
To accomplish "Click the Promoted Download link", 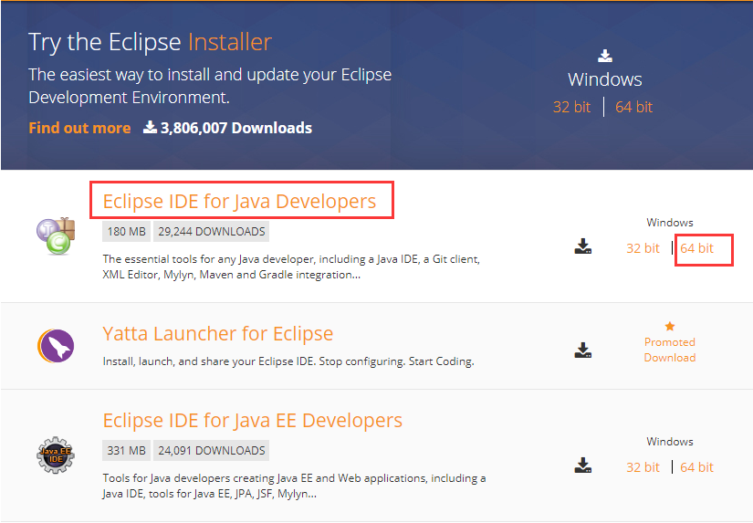I will tap(670, 350).
